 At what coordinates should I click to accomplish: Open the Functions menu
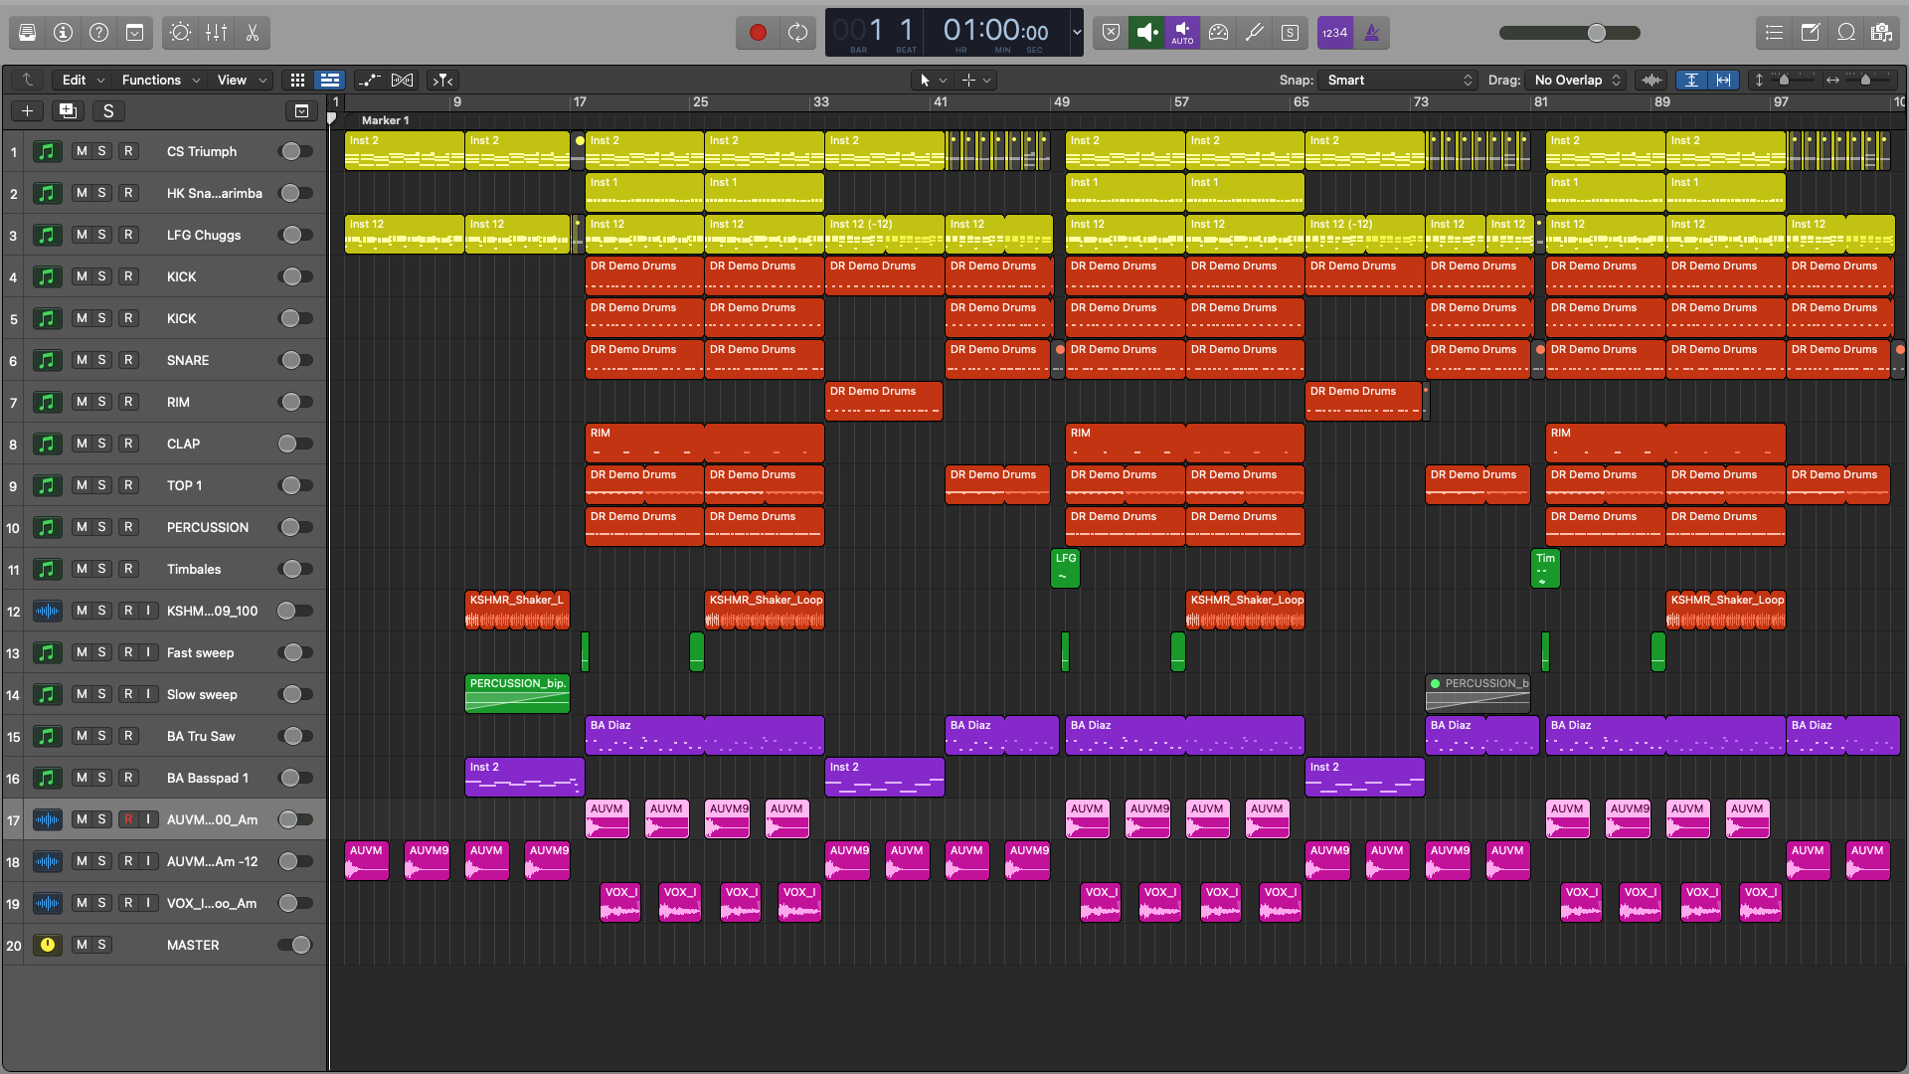point(160,80)
